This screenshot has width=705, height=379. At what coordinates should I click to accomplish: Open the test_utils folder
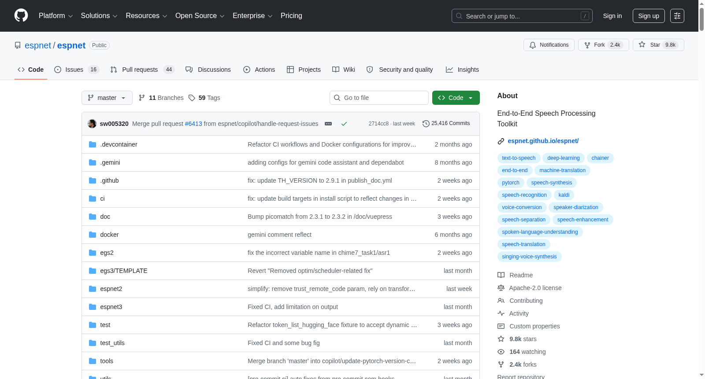tap(112, 343)
